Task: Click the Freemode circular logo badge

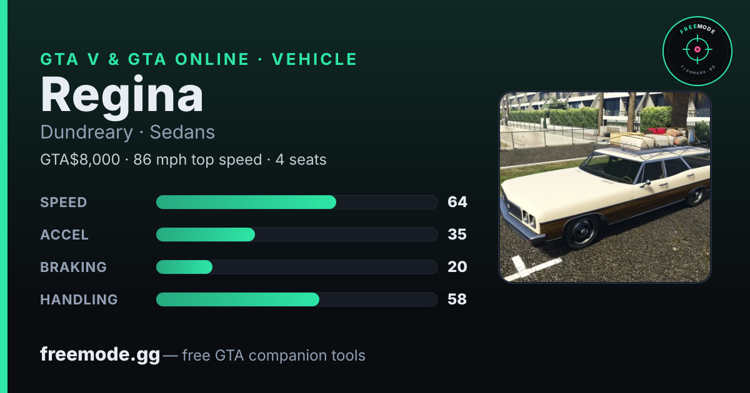Action: point(697,51)
